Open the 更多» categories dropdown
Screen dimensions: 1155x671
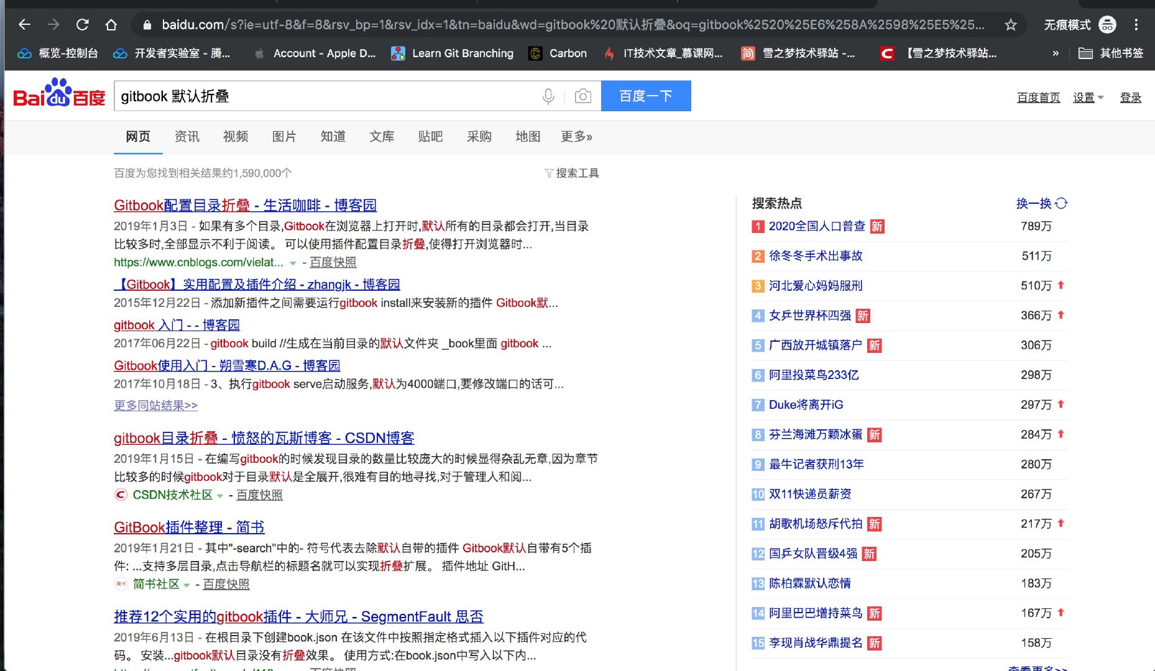tap(576, 137)
